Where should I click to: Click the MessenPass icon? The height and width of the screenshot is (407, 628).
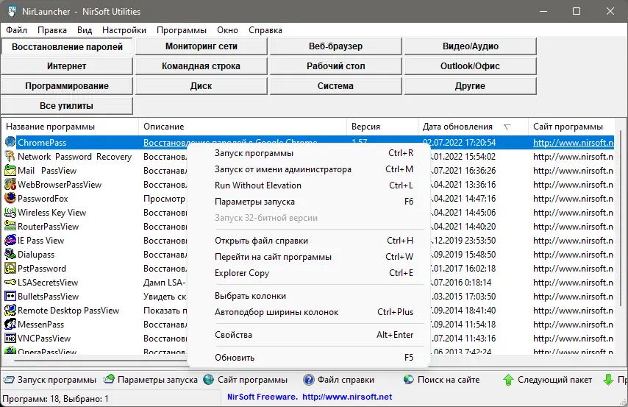(x=10, y=324)
